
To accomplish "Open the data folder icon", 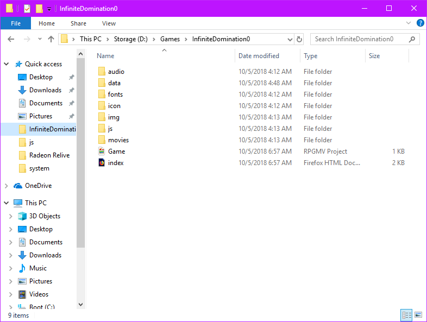I will point(102,83).
